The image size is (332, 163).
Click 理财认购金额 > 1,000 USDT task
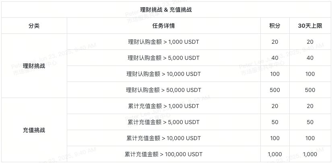163,42
